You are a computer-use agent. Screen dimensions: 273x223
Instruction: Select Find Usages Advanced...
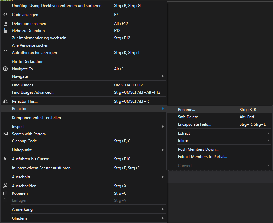coord(33,92)
